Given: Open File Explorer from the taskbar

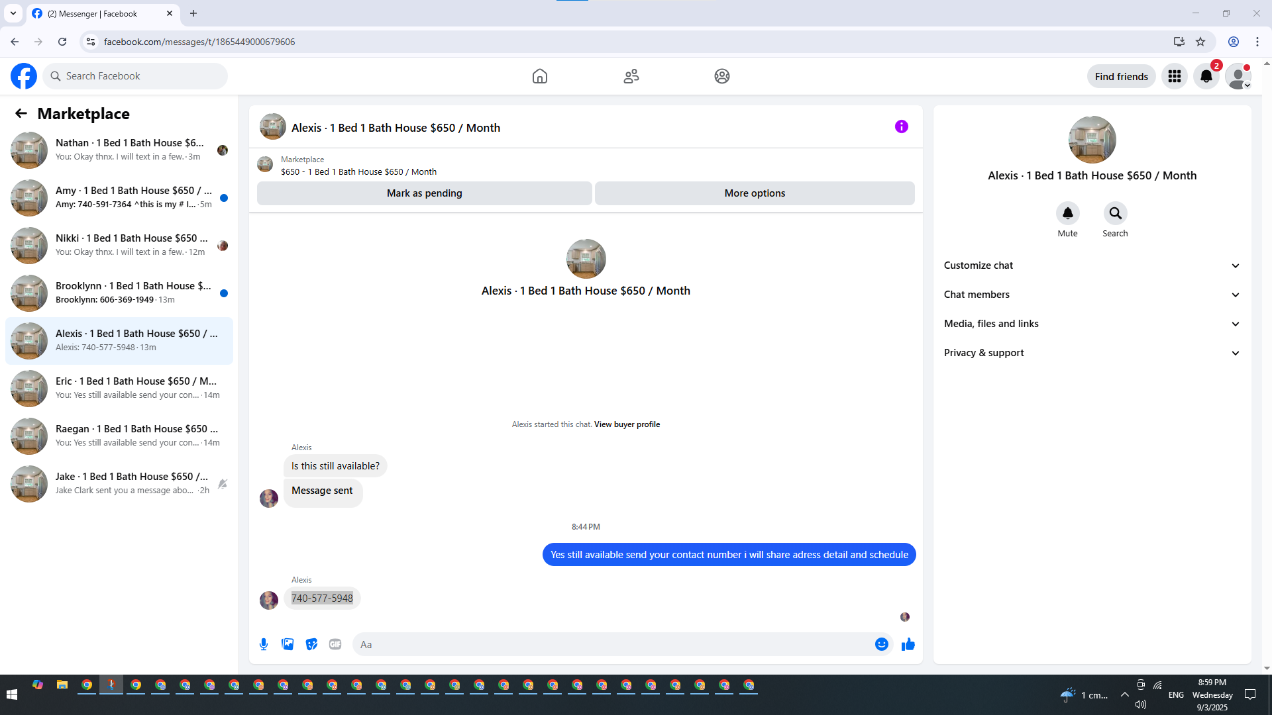Looking at the screenshot, I should [62, 685].
